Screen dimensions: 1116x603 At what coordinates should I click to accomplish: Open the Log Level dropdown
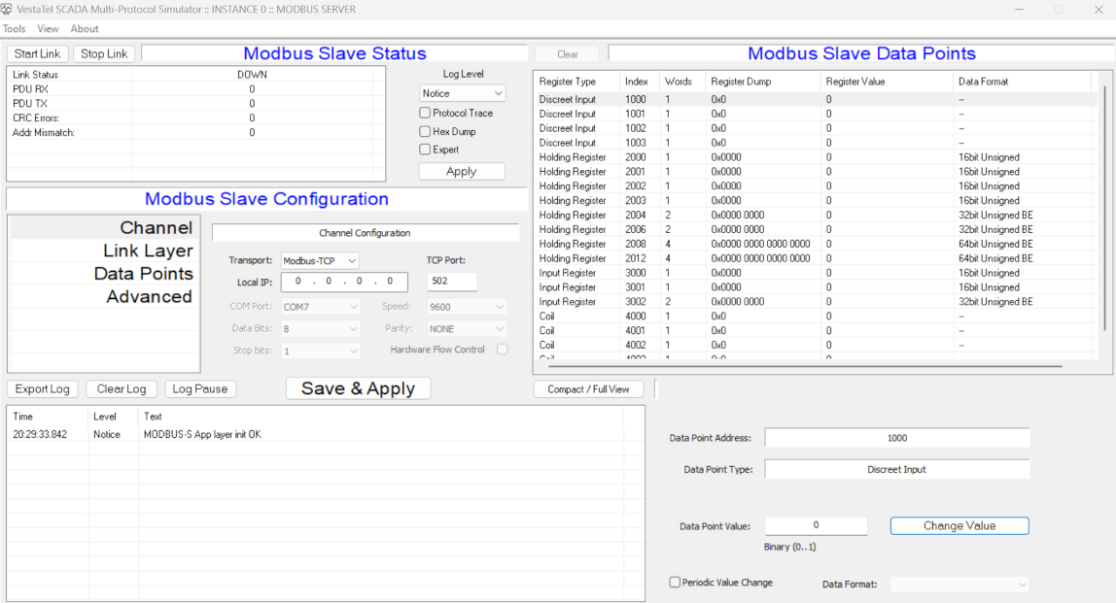pos(462,93)
